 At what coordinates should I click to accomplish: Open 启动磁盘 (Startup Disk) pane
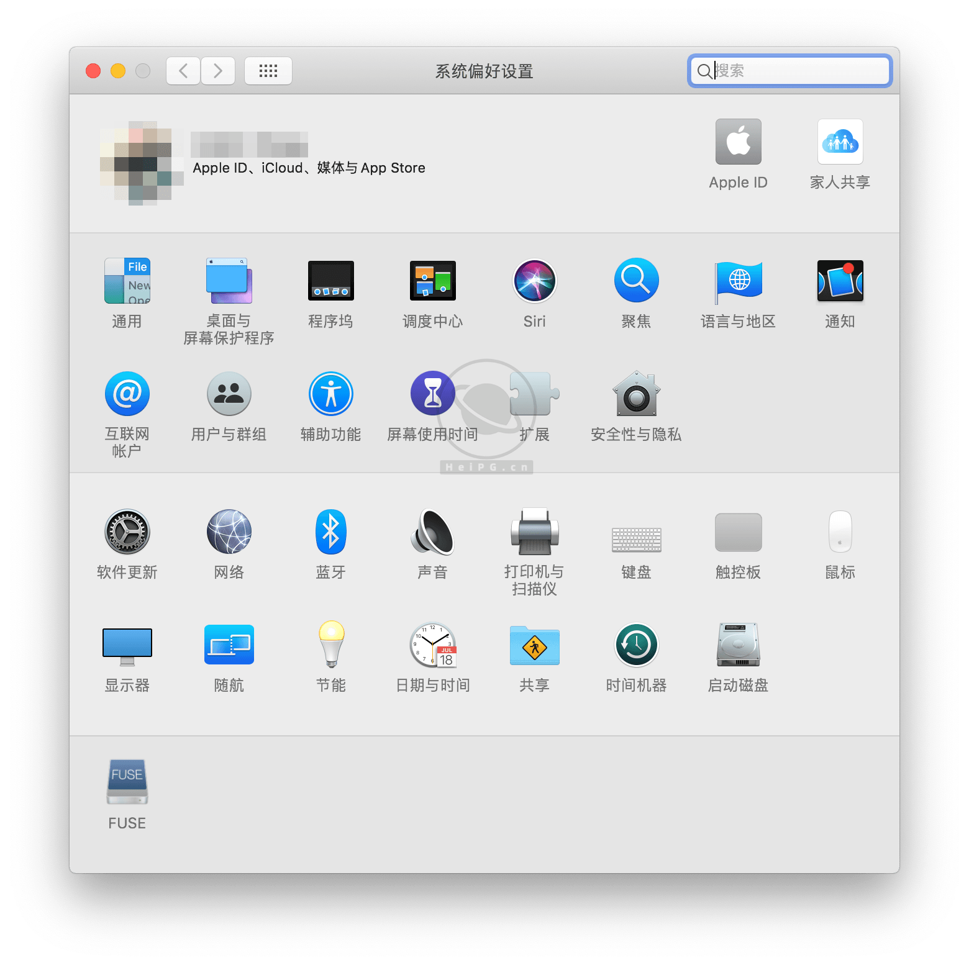(x=739, y=645)
